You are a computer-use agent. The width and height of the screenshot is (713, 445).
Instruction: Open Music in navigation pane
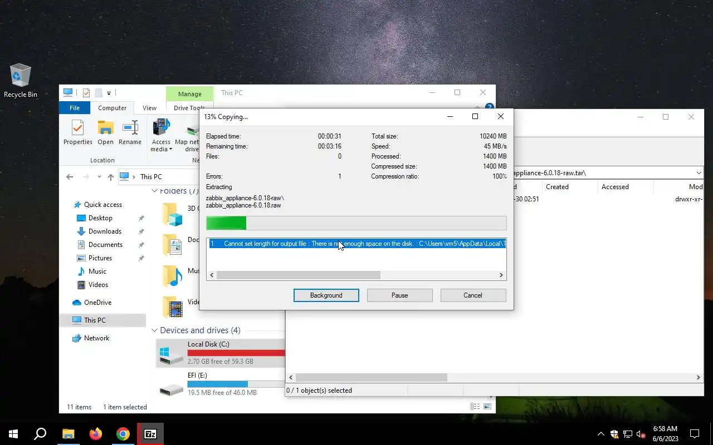click(x=97, y=271)
